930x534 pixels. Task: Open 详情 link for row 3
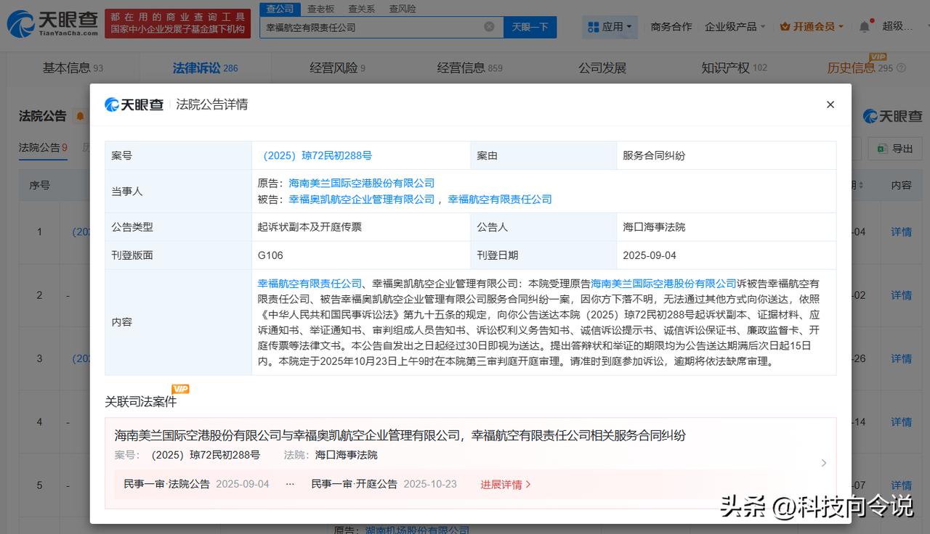(902, 358)
